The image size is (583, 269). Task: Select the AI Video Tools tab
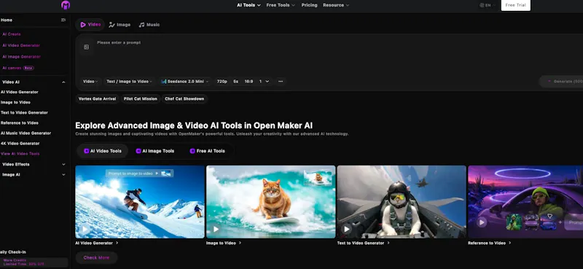pos(103,151)
